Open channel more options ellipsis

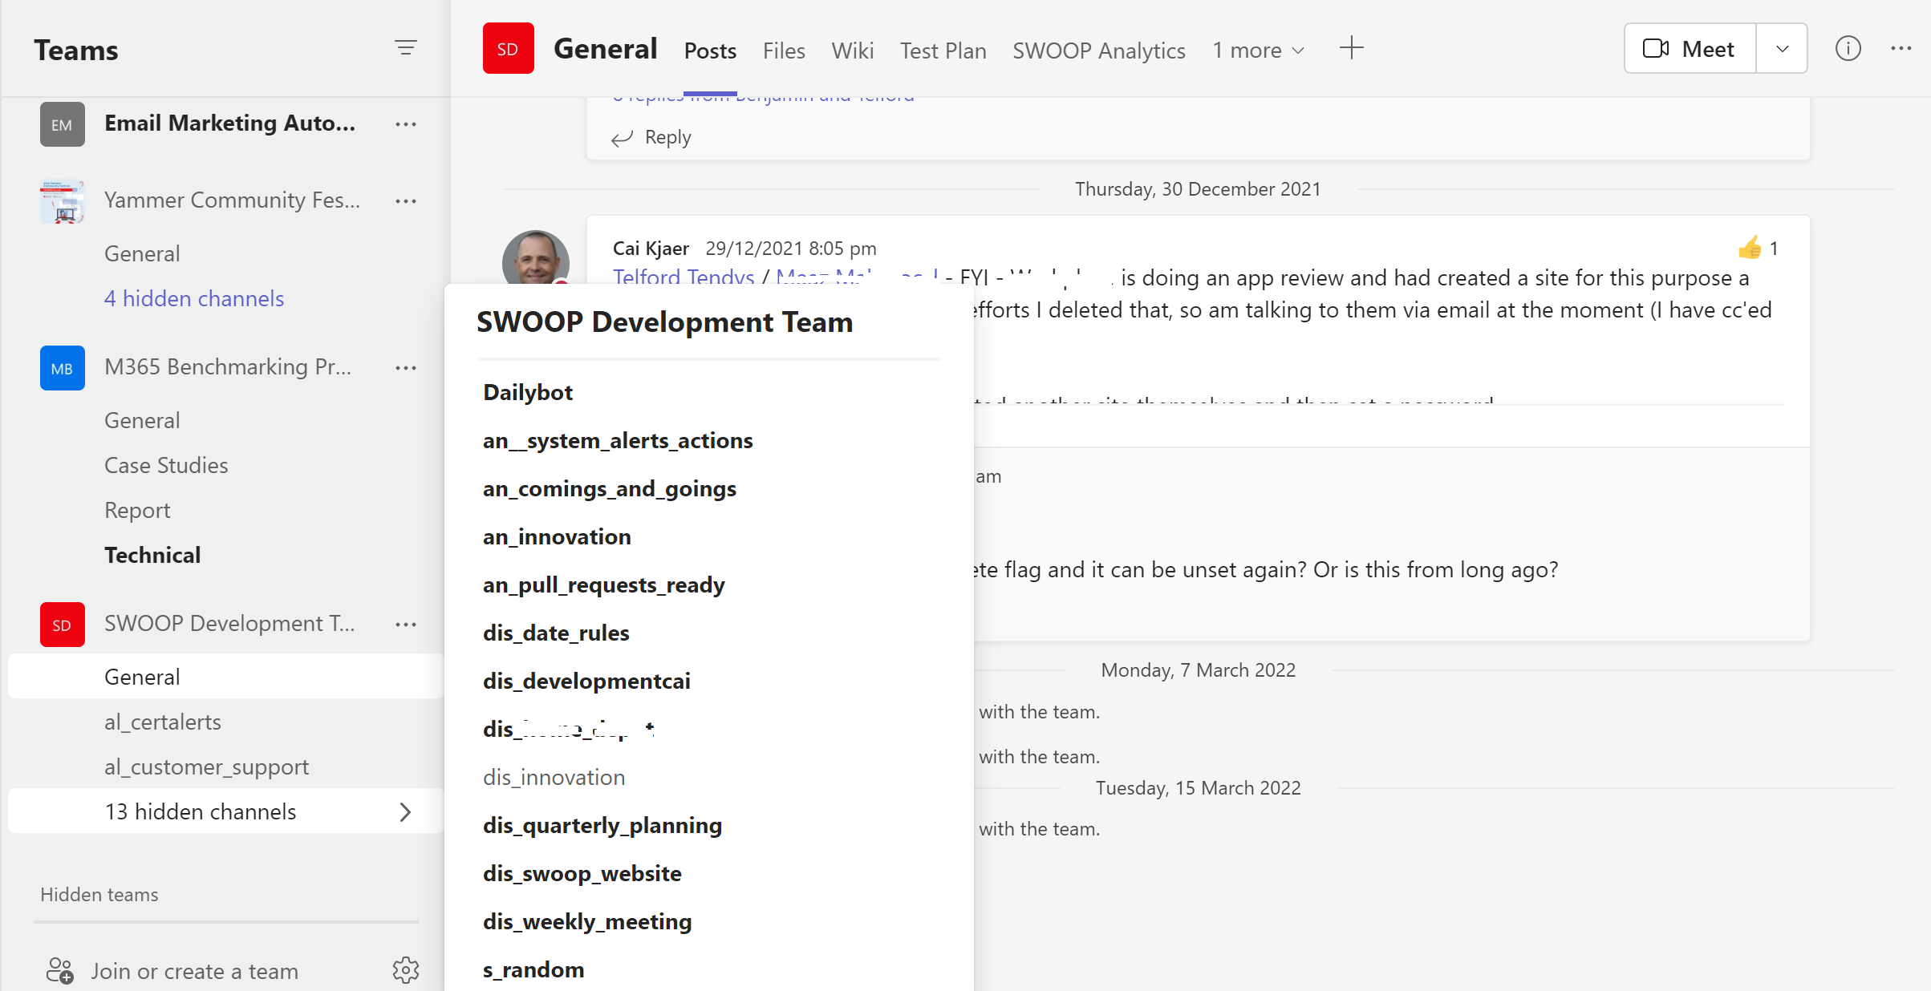coord(1901,48)
